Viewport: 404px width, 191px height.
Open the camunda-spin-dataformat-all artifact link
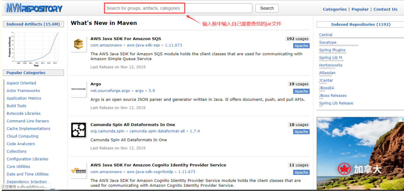157,131
